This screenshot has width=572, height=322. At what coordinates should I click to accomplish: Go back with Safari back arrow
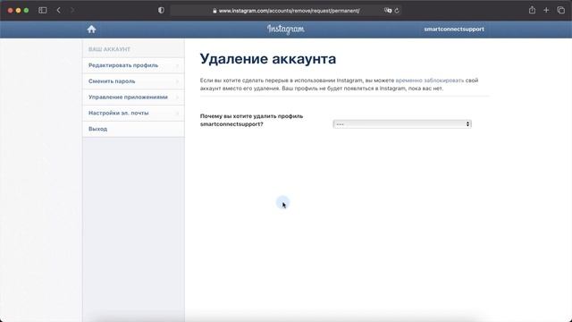pos(58,10)
